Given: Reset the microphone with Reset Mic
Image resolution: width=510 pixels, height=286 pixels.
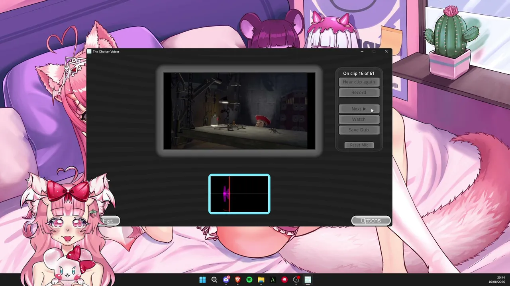Looking at the screenshot, I should pyautogui.click(x=359, y=145).
